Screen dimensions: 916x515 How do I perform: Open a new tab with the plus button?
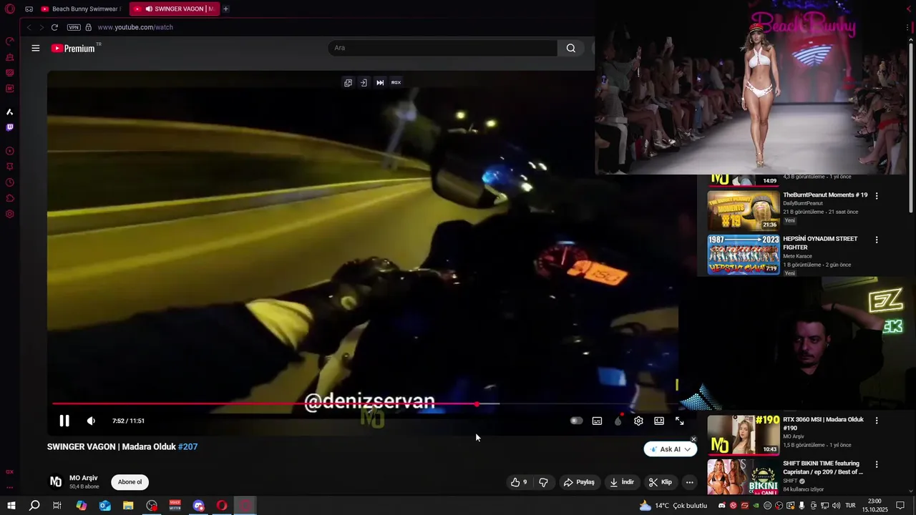click(x=225, y=9)
